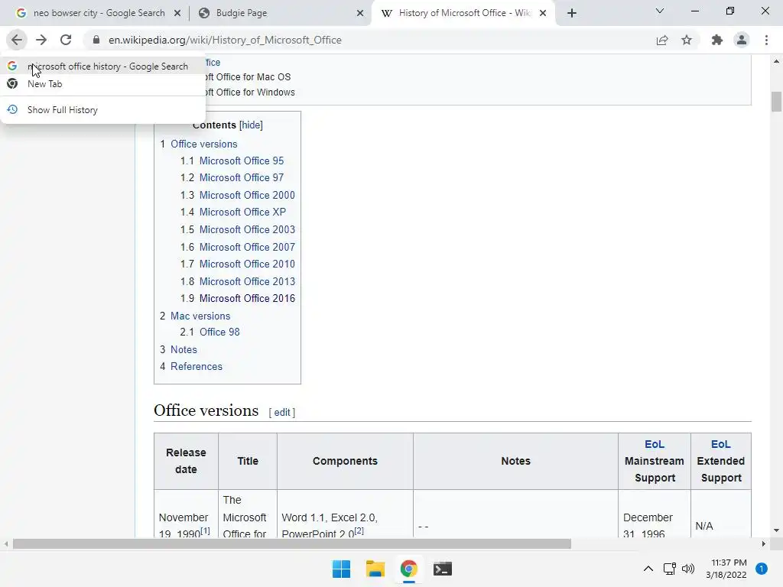Open the Chrome profile avatar
This screenshot has height=587, width=783.
[742, 40]
